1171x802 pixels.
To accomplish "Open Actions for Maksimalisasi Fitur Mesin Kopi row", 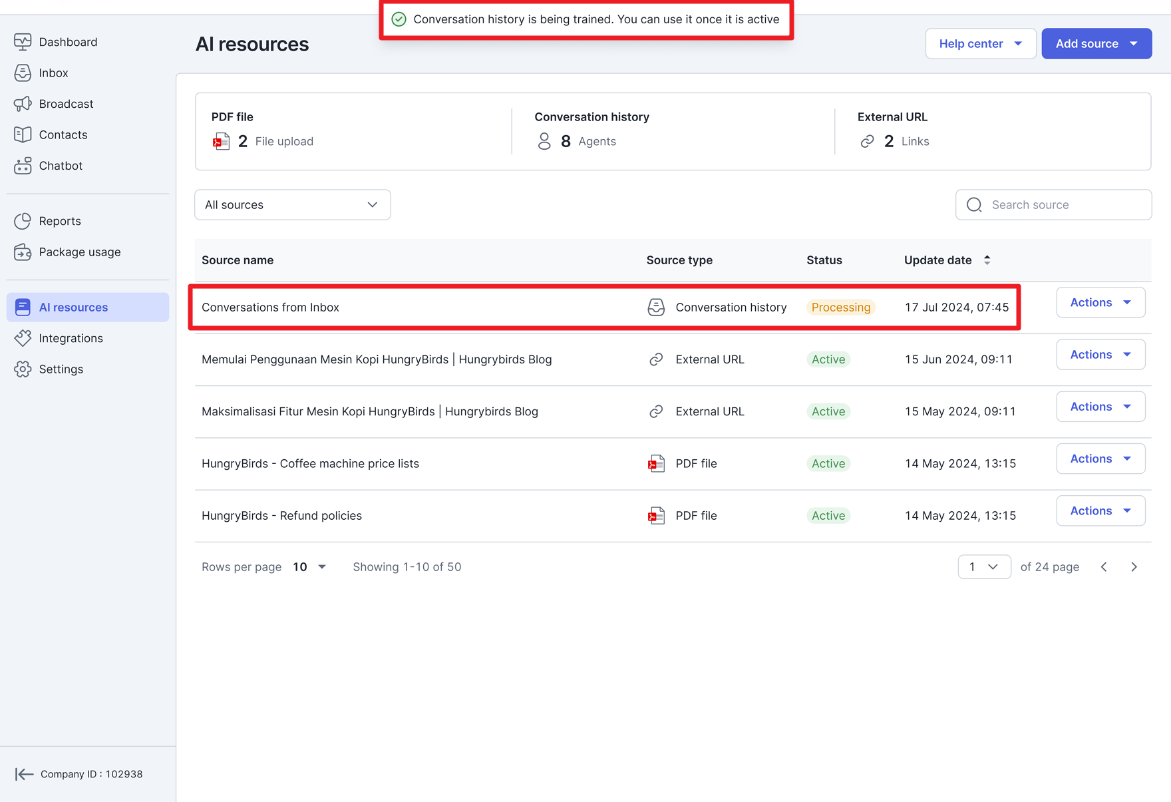I will pos(1100,407).
